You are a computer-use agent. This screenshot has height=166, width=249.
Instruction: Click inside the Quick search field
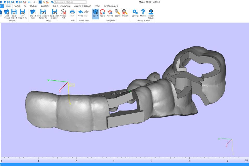coord(70,2)
